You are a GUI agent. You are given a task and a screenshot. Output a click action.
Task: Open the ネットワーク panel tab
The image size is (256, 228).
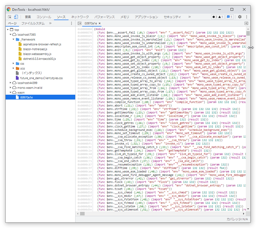point(80,17)
